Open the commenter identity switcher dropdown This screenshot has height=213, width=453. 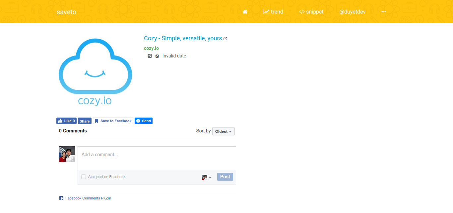[x=207, y=177]
